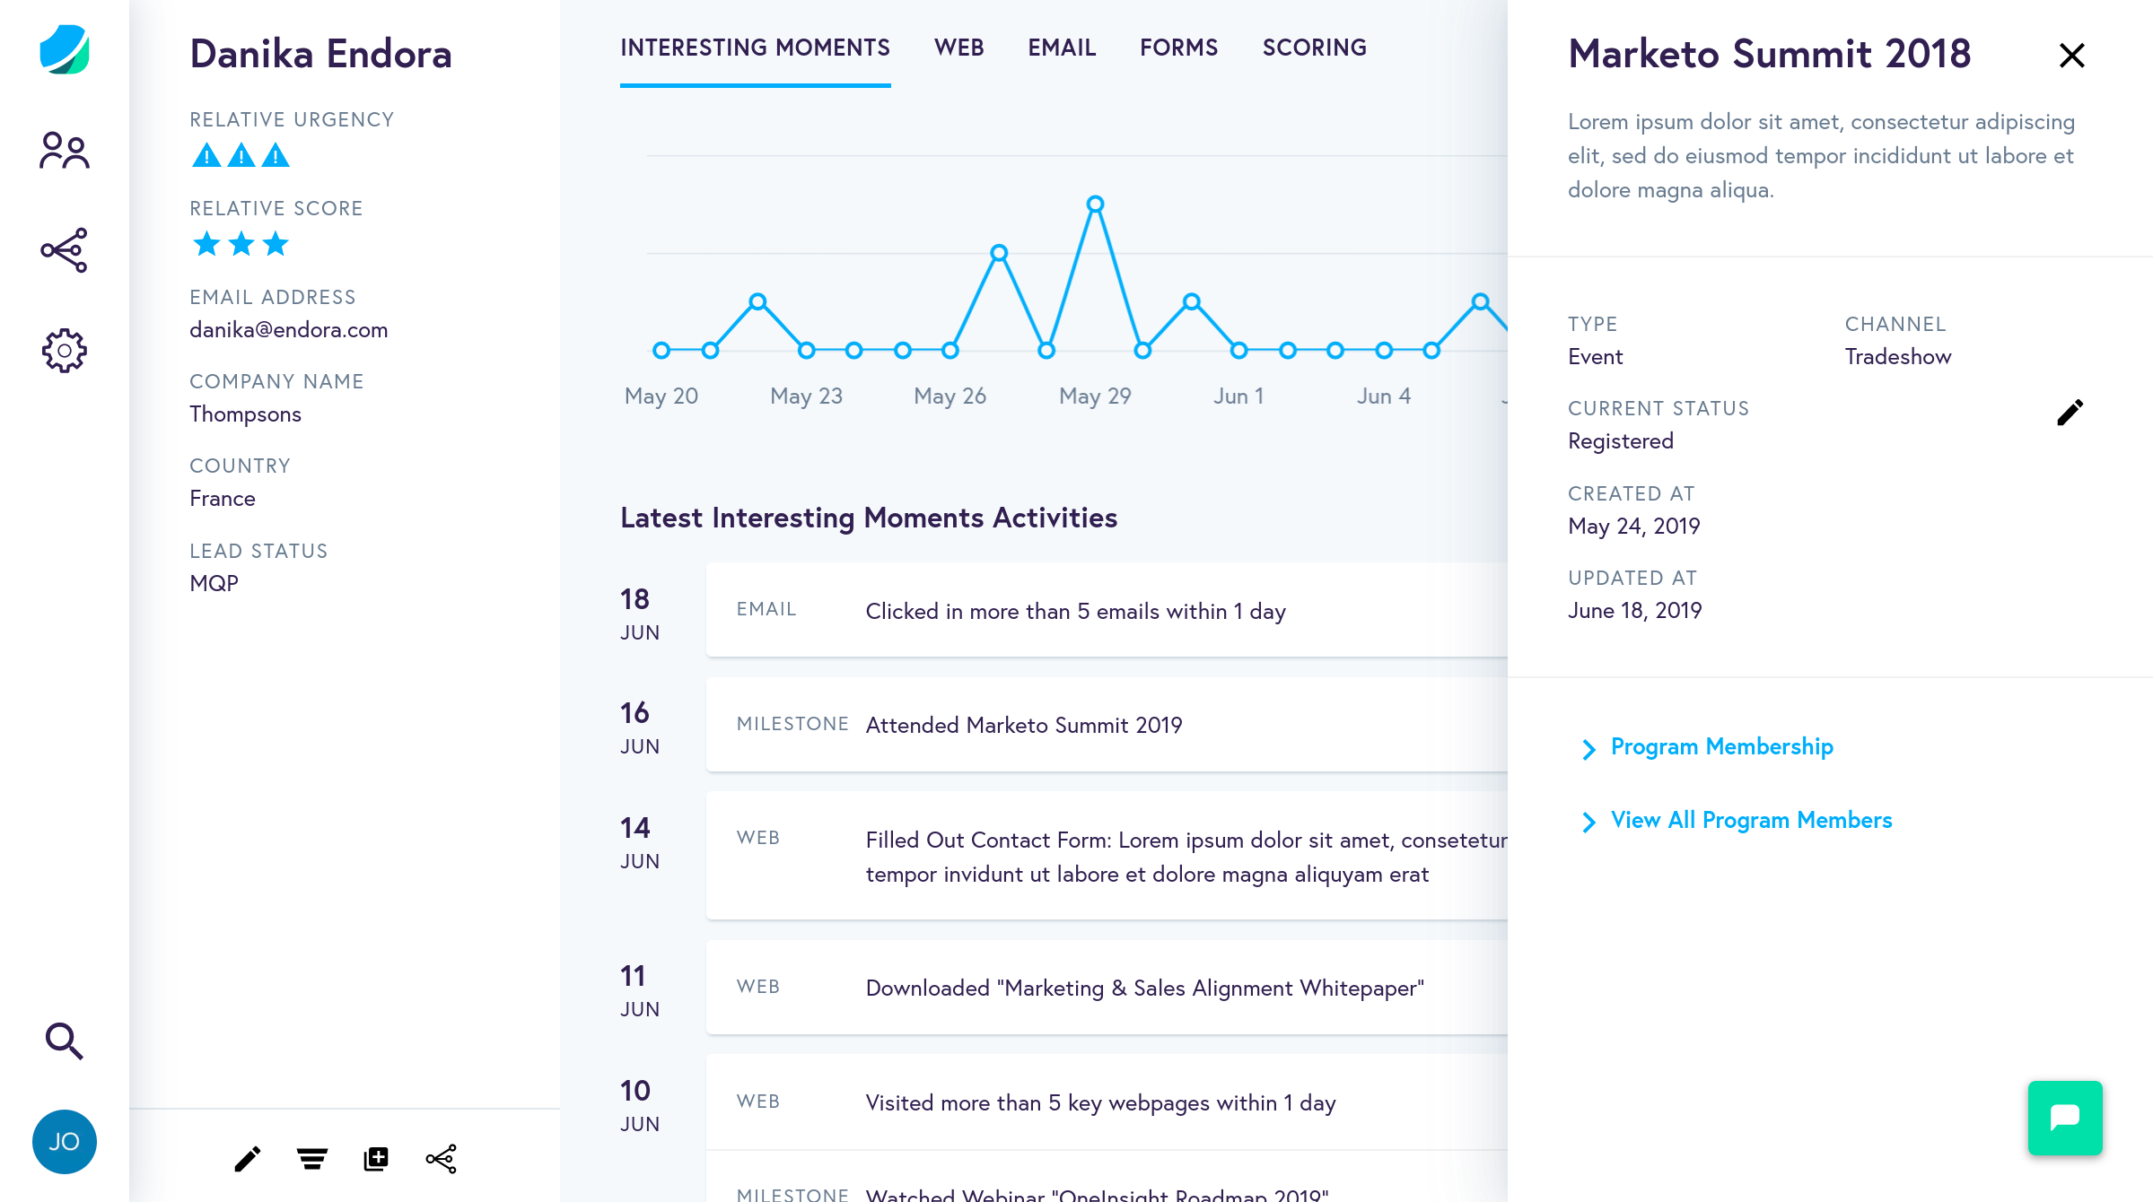Click the share icon in bottom toolbar
The image size is (2153, 1202).
(441, 1159)
